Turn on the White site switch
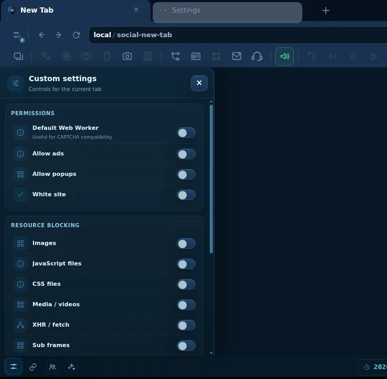 [186, 195]
